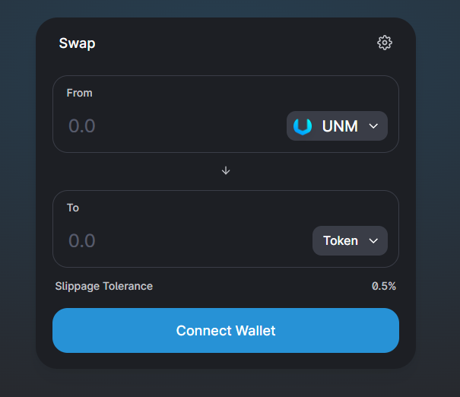The width and height of the screenshot is (460, 397).
Task: Click the Connect Wallet button
Action: tap(226, 330)
